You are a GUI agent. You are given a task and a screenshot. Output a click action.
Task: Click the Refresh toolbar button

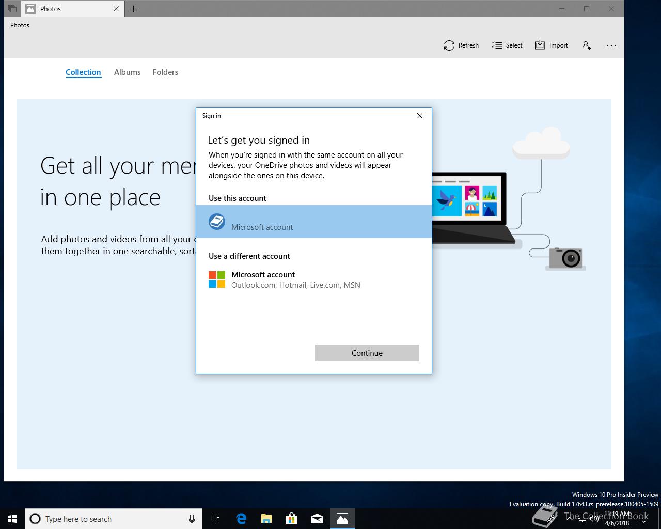tap(461, 45)
